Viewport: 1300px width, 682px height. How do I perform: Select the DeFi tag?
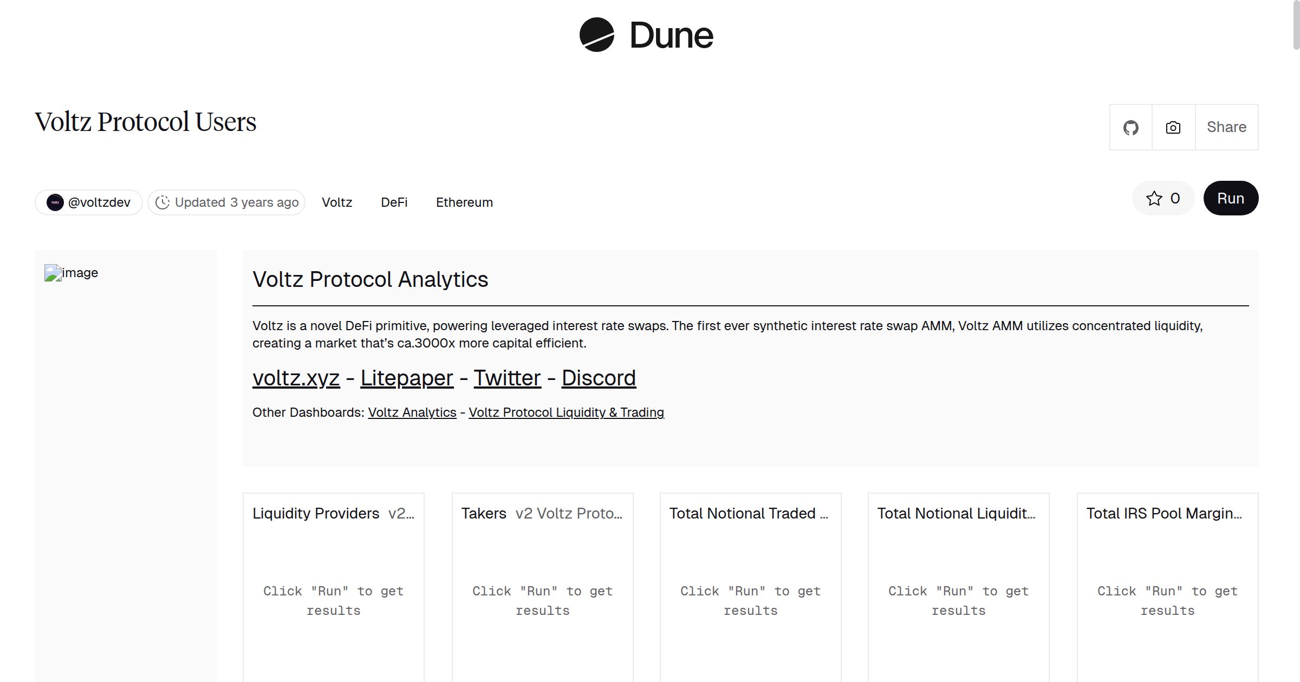(x=394, y=202)
